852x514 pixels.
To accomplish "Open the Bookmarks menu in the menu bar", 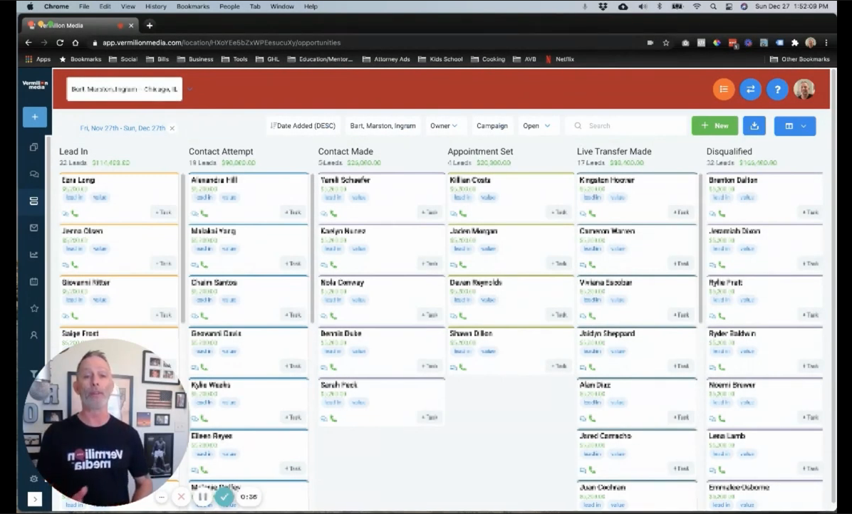I will click(192, 6).
